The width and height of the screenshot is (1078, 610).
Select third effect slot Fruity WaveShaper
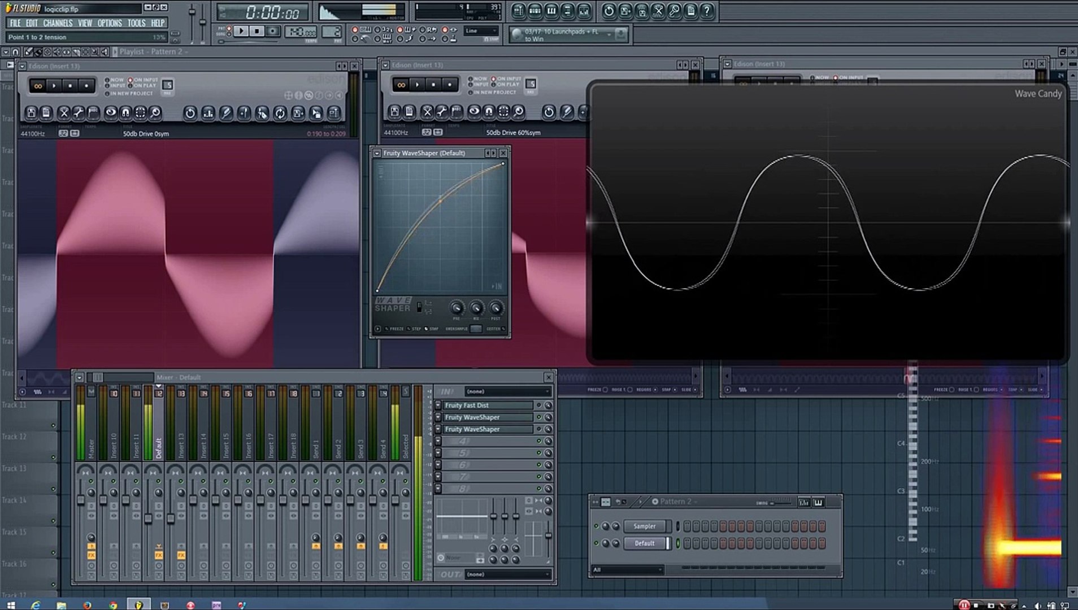point(488,429)
